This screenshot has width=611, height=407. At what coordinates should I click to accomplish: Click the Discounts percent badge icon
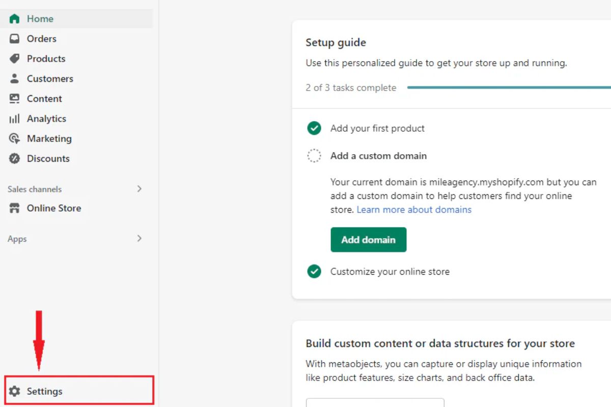click(x=15, y=159)
